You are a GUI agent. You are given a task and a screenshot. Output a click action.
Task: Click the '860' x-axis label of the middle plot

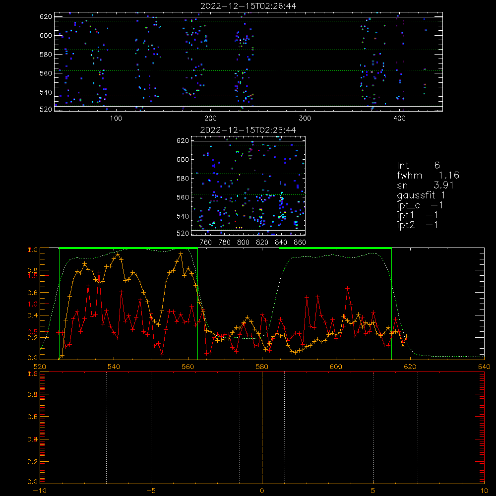(x=300, y=243)
